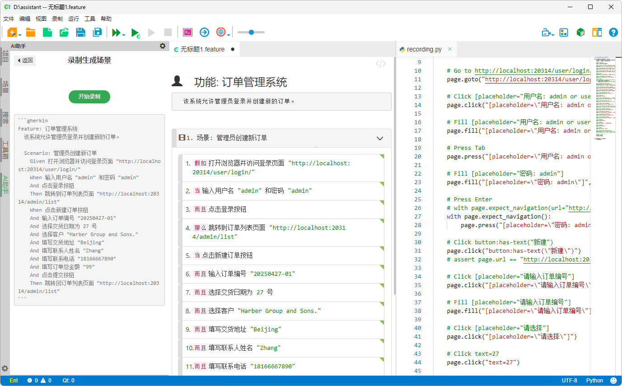The image size is (622, 386).
Task: Toggle source code view via </> icon
Action: (x=381, y=64)
